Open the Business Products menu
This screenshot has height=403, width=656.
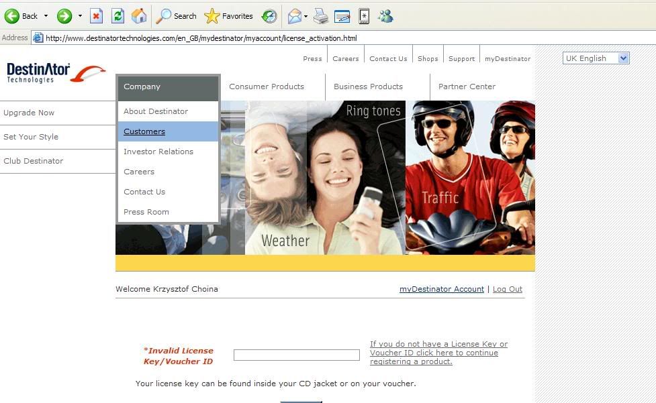point(368,87)
